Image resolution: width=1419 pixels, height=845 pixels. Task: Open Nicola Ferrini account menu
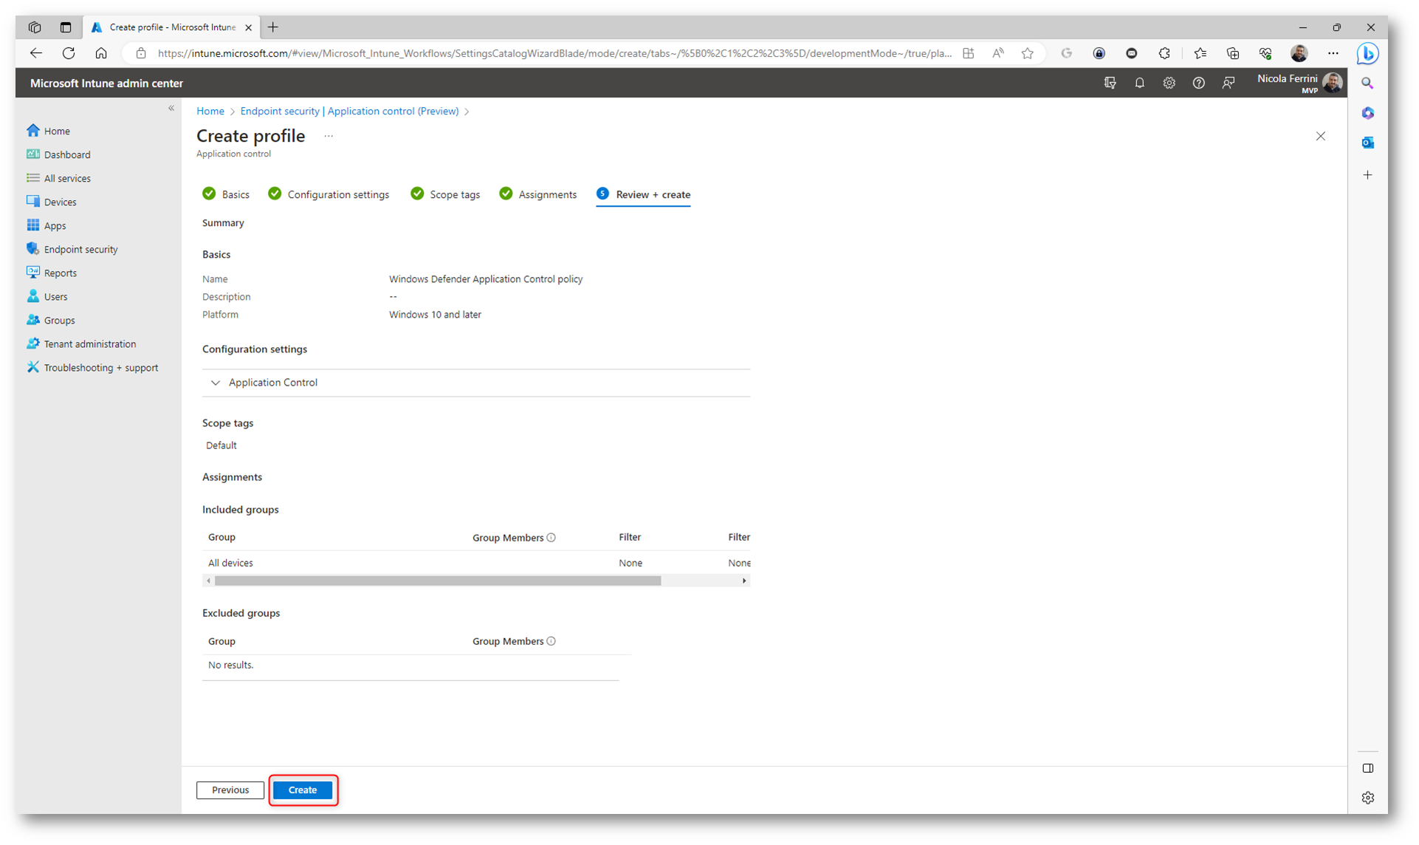[x=1299, y=83]
